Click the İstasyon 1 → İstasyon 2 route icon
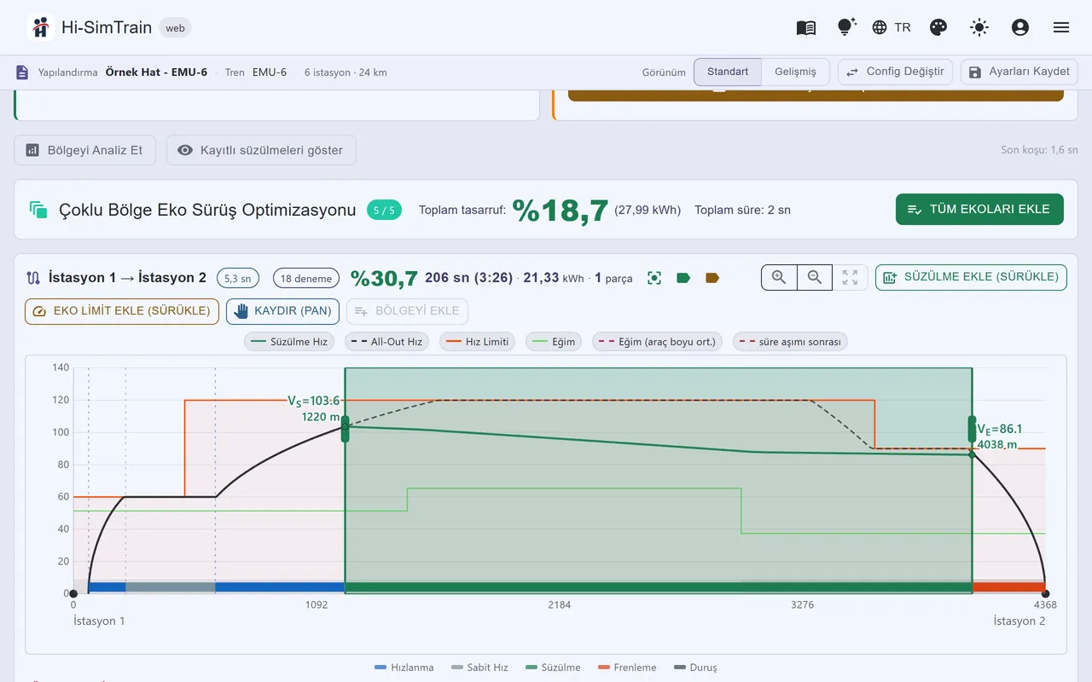The height and width of the screenshot is (682, 1092). click(34, 278)
